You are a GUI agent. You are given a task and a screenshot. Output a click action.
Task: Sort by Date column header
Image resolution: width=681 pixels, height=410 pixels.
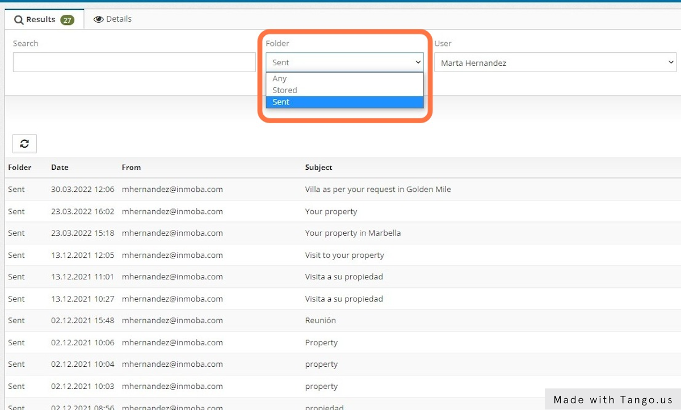tap(60, 168)
